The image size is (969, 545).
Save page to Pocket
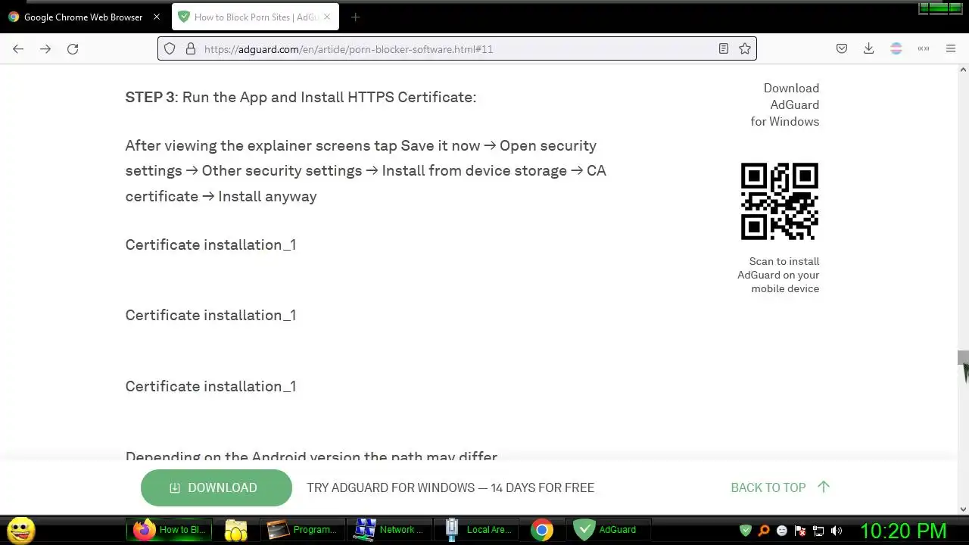tap(842, 48)
